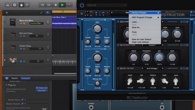Select previous Post-Filter preset arrow

142,68
